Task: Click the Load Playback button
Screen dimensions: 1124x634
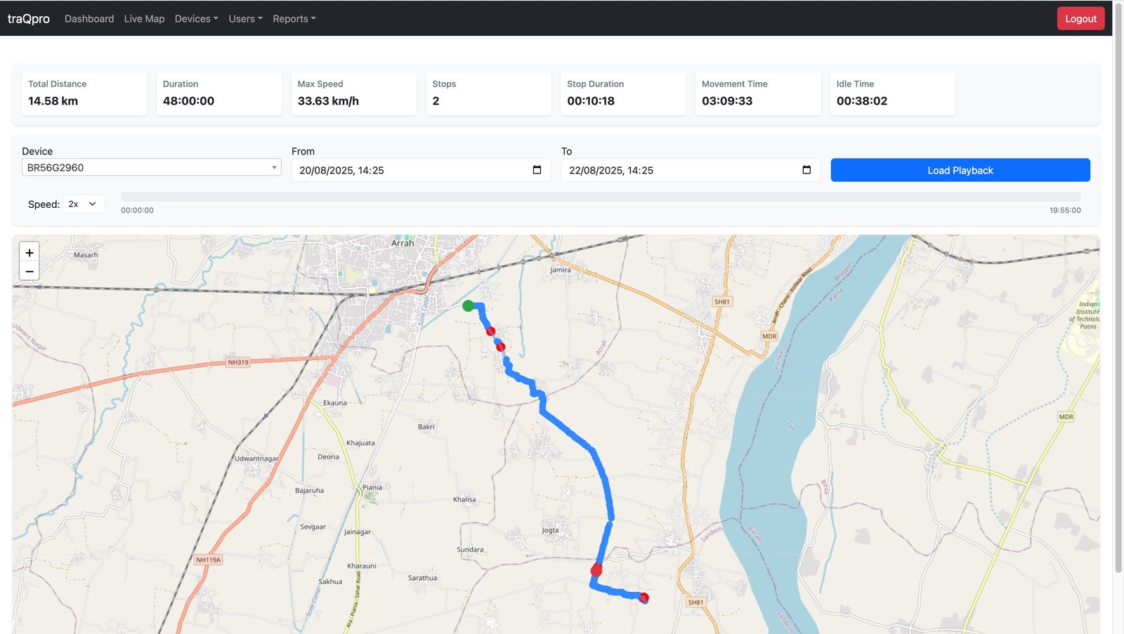Action: 960,170
